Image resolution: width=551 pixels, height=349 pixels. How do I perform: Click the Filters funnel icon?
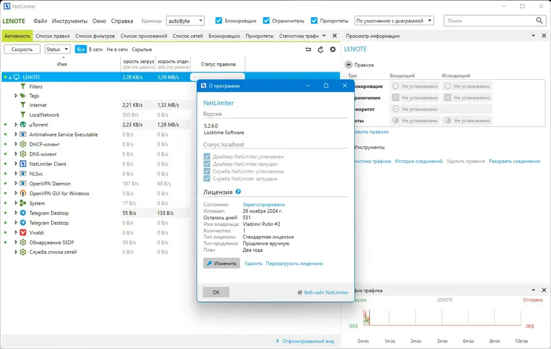click(x=23, y=86)
